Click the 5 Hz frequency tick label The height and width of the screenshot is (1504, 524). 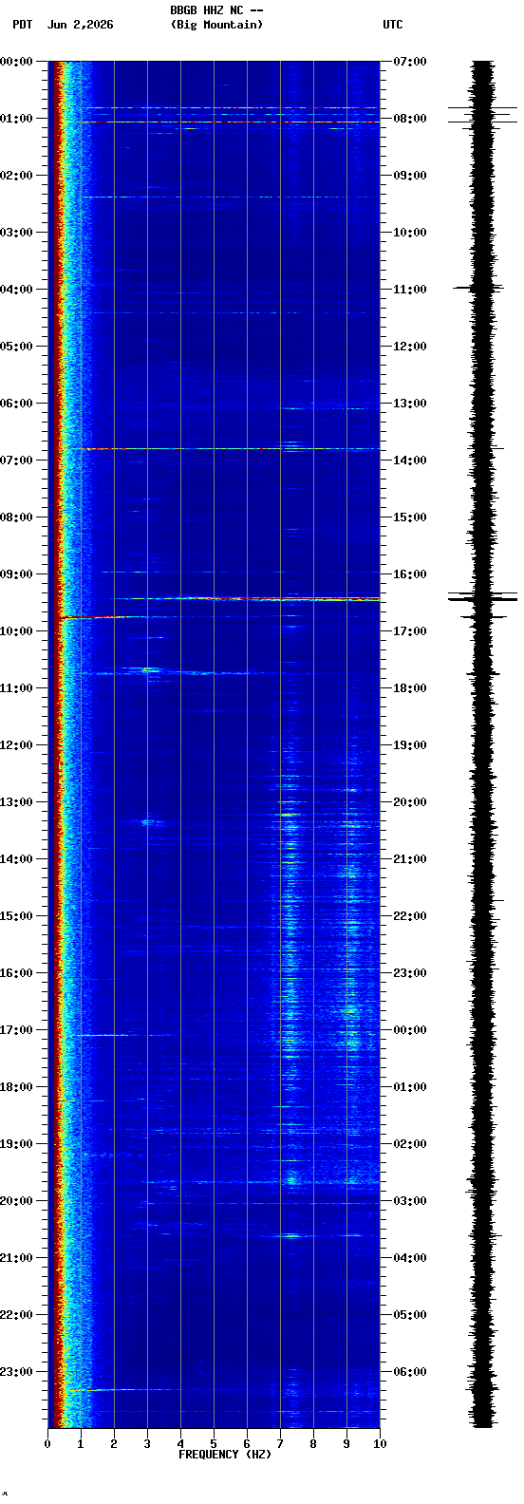tap(214, 1444)
